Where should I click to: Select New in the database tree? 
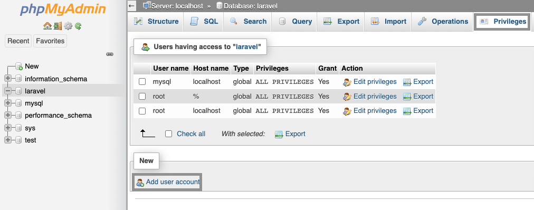pyautogui.click(x=32, y=66)
